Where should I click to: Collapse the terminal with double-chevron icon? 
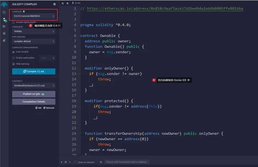62,162
